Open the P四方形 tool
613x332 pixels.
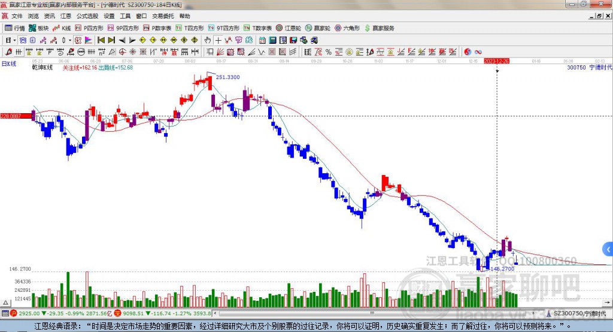[x=89, y=28]
